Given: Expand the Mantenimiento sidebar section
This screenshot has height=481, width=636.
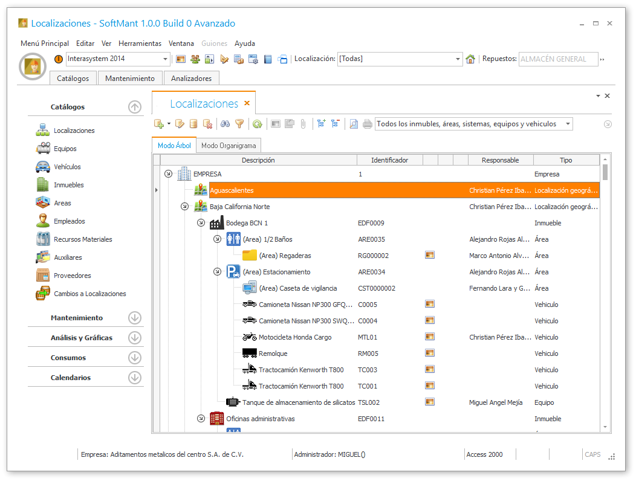Looking at the screenshot, I should tap(134, 318).
